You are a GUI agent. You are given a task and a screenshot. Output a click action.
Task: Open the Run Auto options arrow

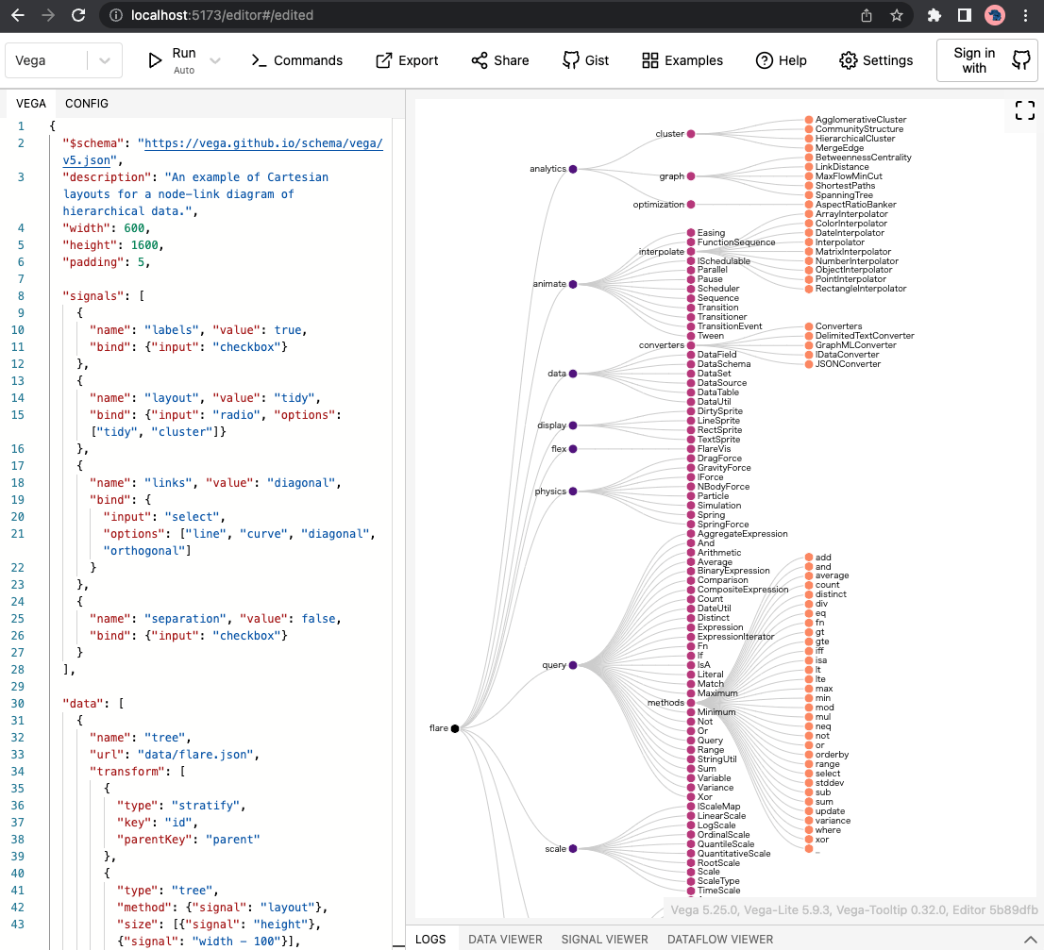point(215,60)
